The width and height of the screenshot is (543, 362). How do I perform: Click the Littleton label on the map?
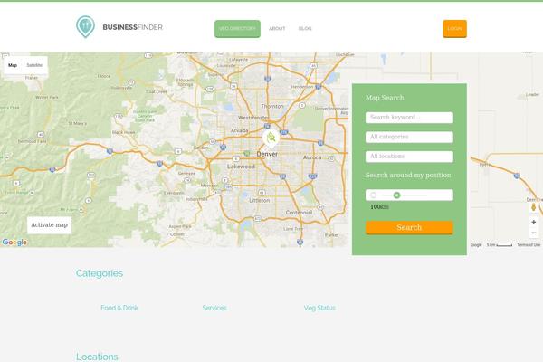click(260, 201)
